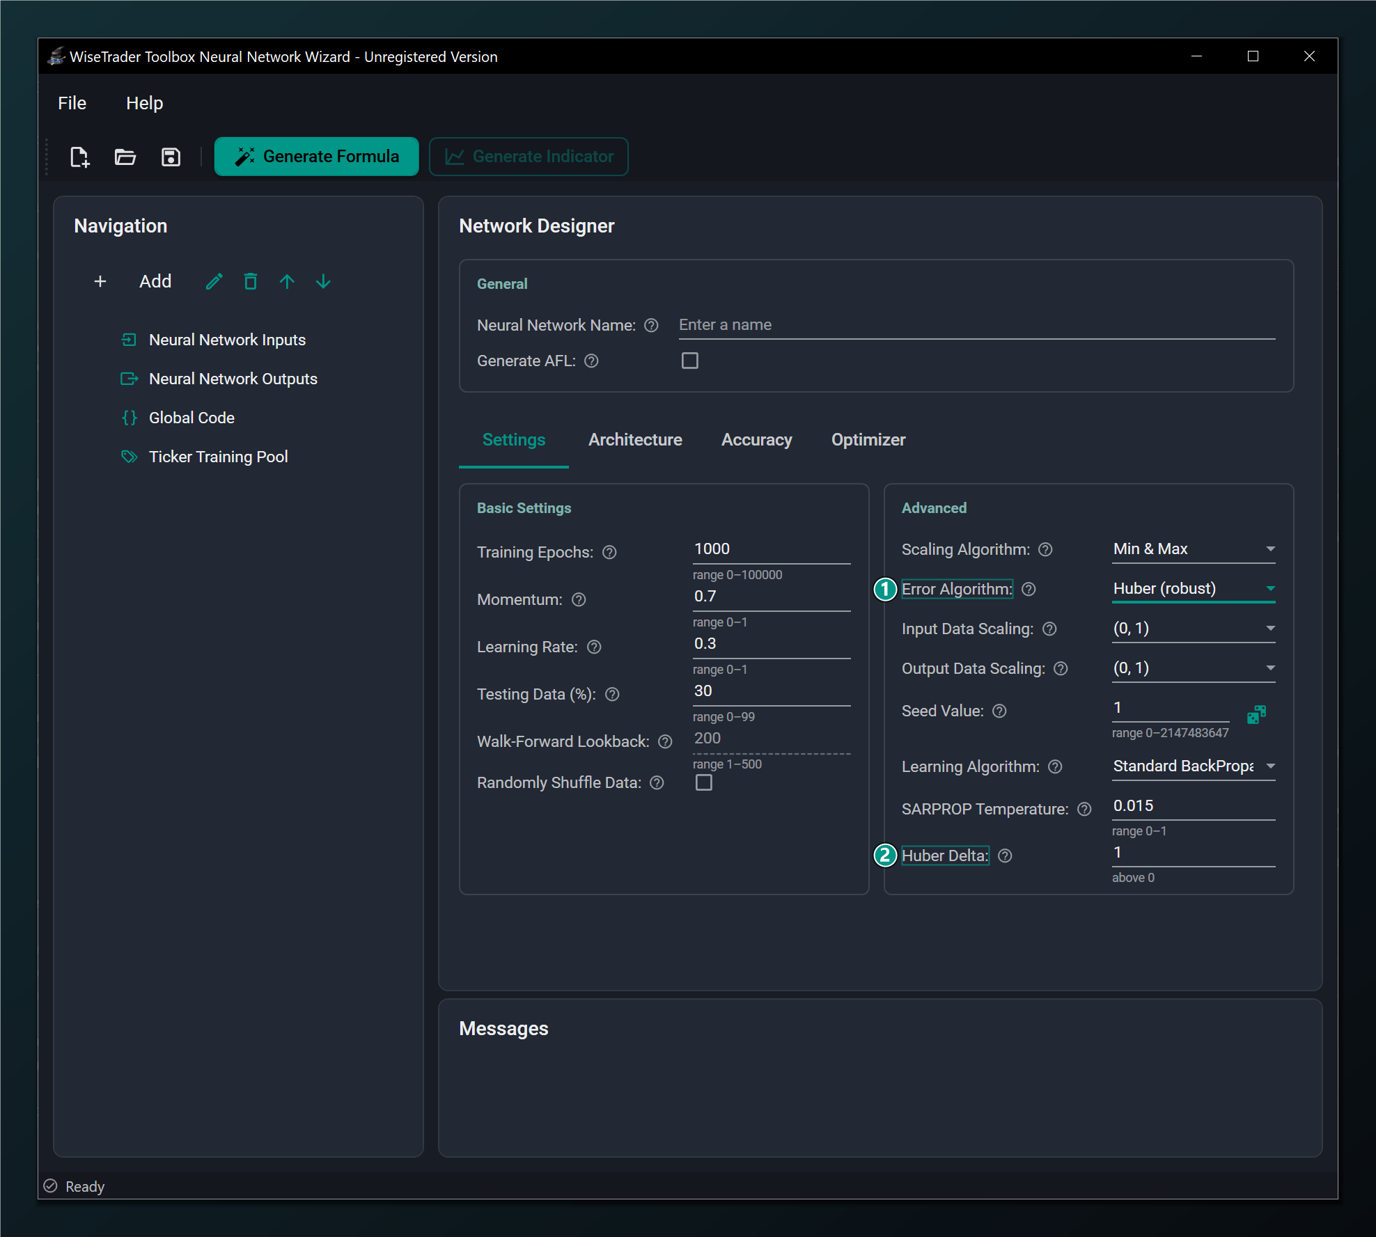This screenshot has height=1237, width=1376.
Task: Select Global Code in navigation
Action: [191, 418]
